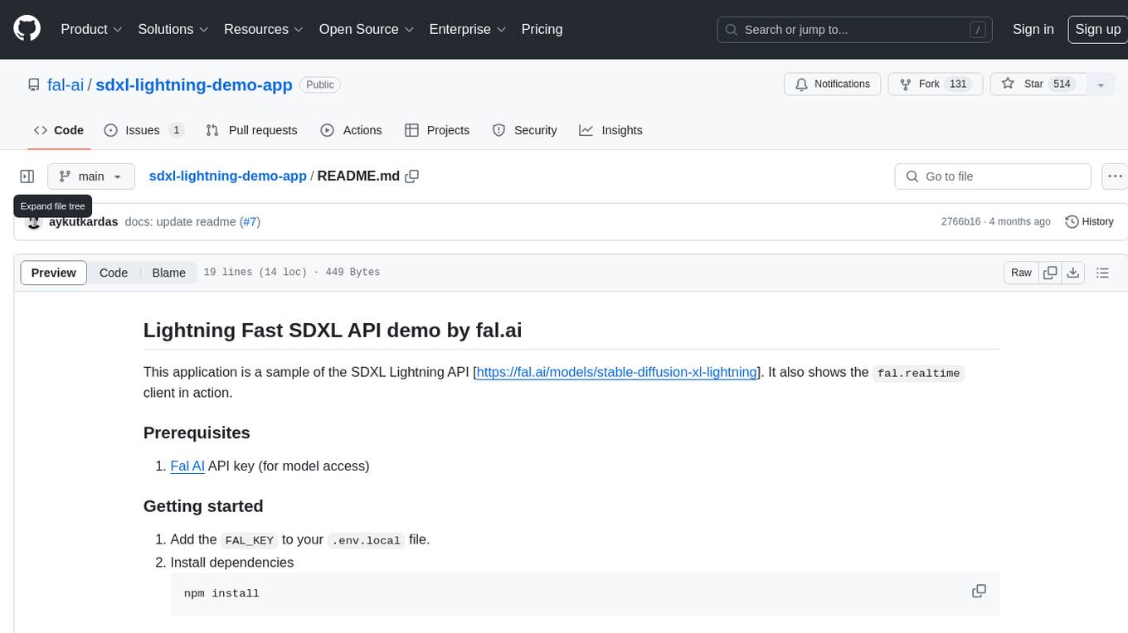
Task: Open the document outline
Action: [x=1102, y=273]
